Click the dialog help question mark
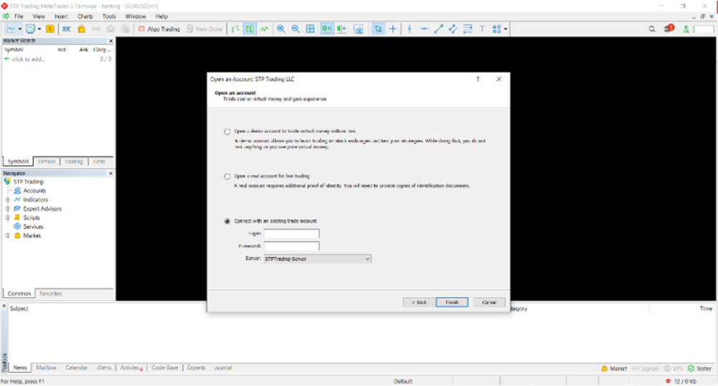 pos(477,79)
